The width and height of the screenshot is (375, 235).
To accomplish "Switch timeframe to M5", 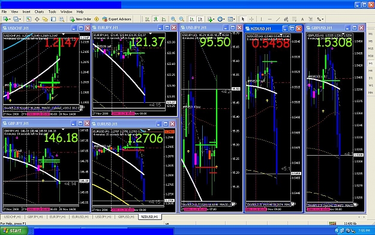I will [x=370, y=41].
